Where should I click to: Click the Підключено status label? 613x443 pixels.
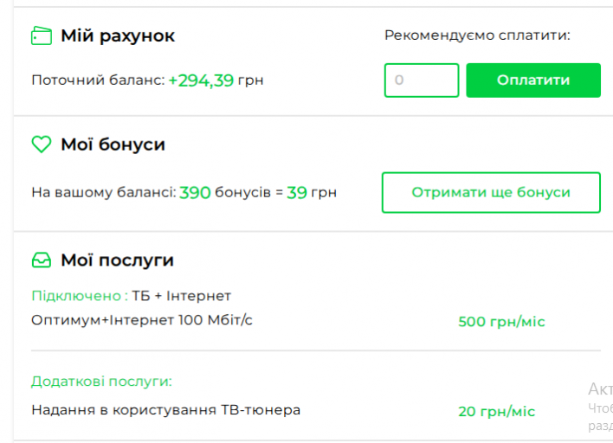80,296
